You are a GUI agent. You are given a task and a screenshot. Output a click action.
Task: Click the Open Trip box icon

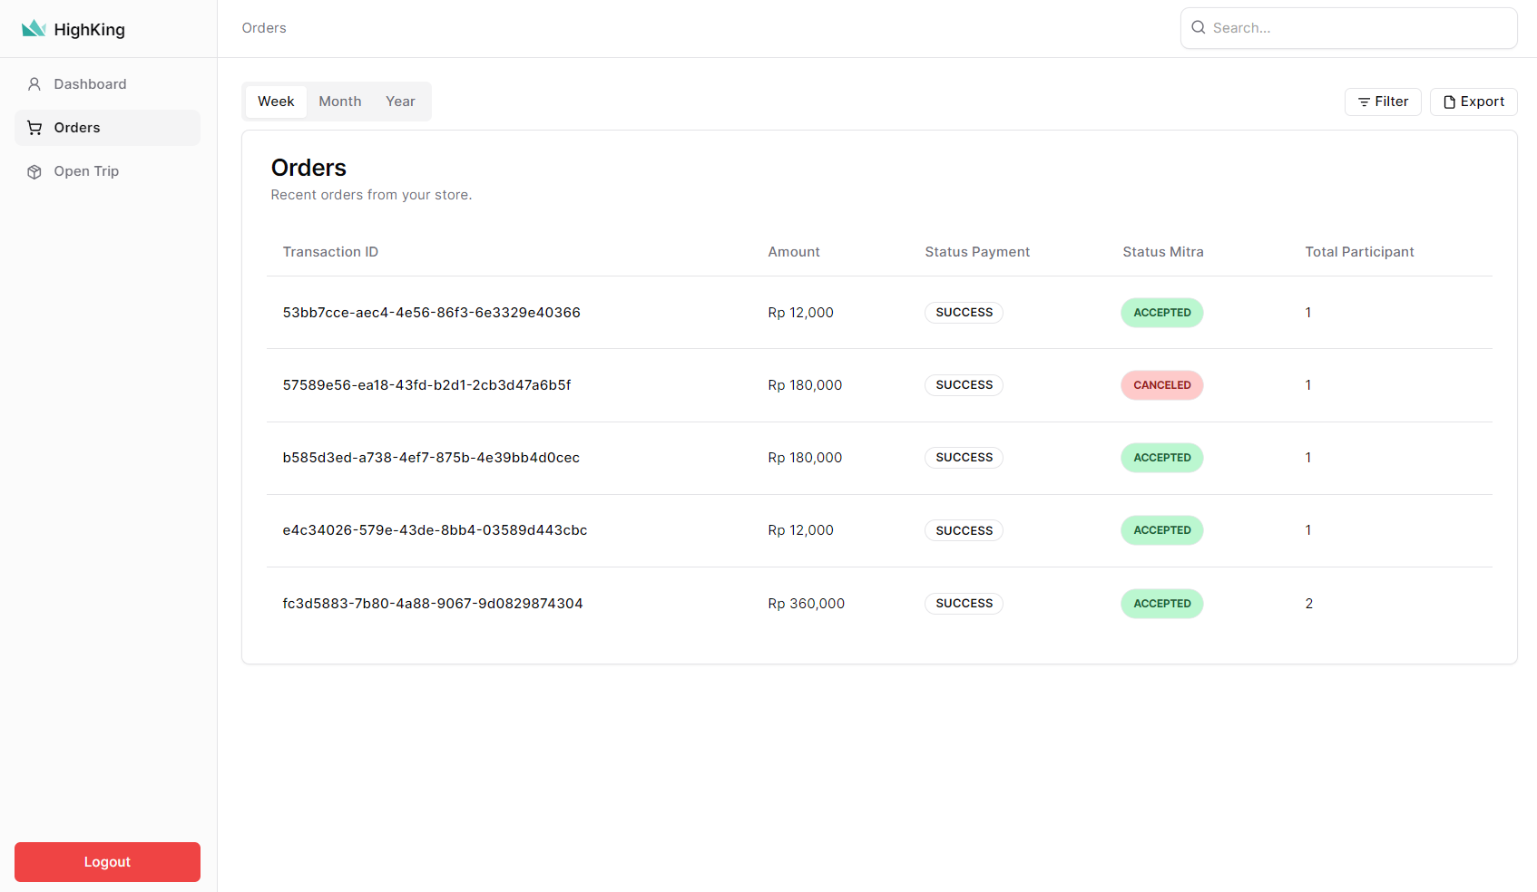[34, 171]
